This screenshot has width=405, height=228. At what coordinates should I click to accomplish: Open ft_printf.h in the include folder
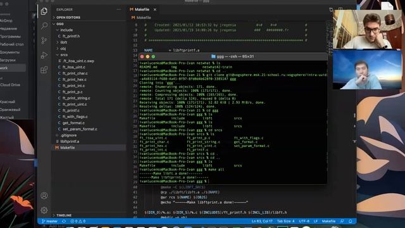point(71,36)
